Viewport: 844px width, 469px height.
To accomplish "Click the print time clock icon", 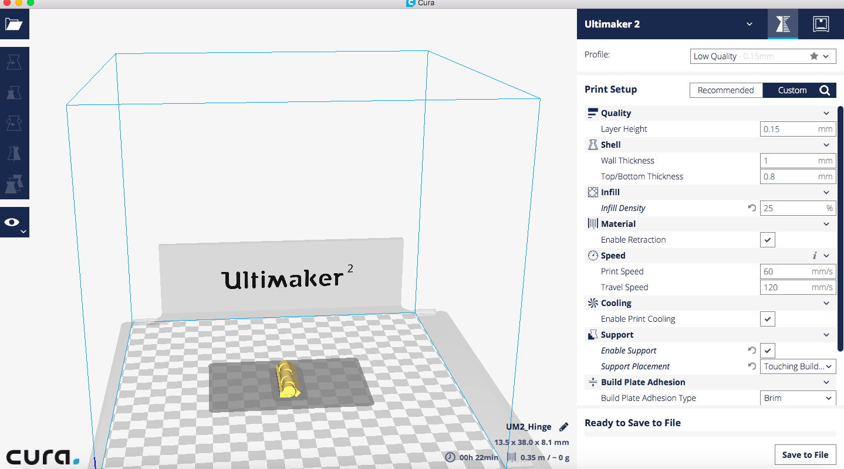I will click(450, 457).
